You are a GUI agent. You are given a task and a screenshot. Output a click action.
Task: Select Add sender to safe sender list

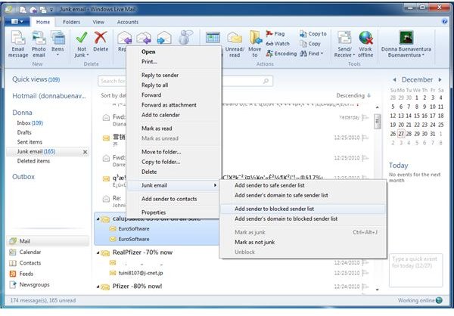[x=303, y=185]
